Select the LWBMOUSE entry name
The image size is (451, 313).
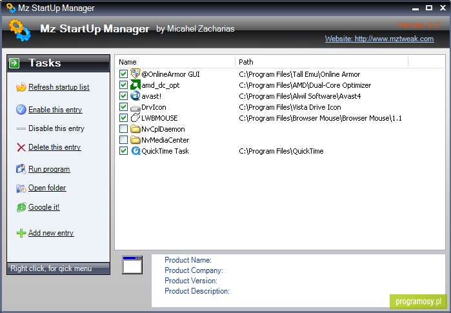[x=159, y=118]
